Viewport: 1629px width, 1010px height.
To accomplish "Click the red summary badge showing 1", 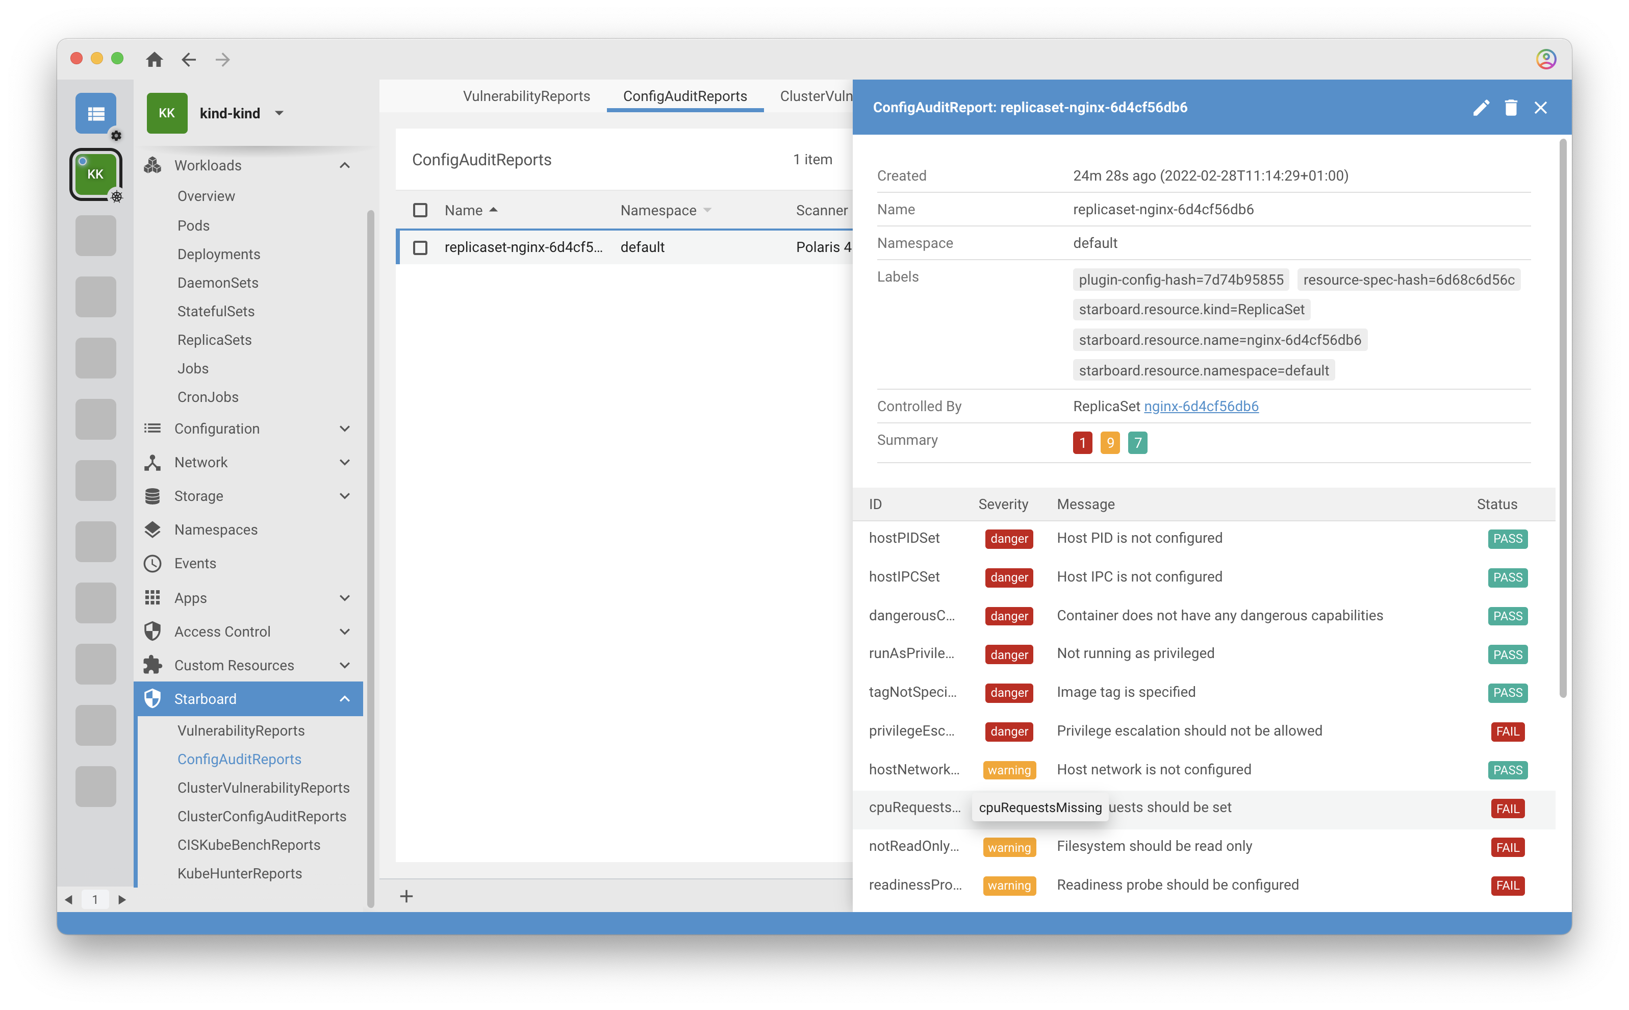I will point(1082,442).
